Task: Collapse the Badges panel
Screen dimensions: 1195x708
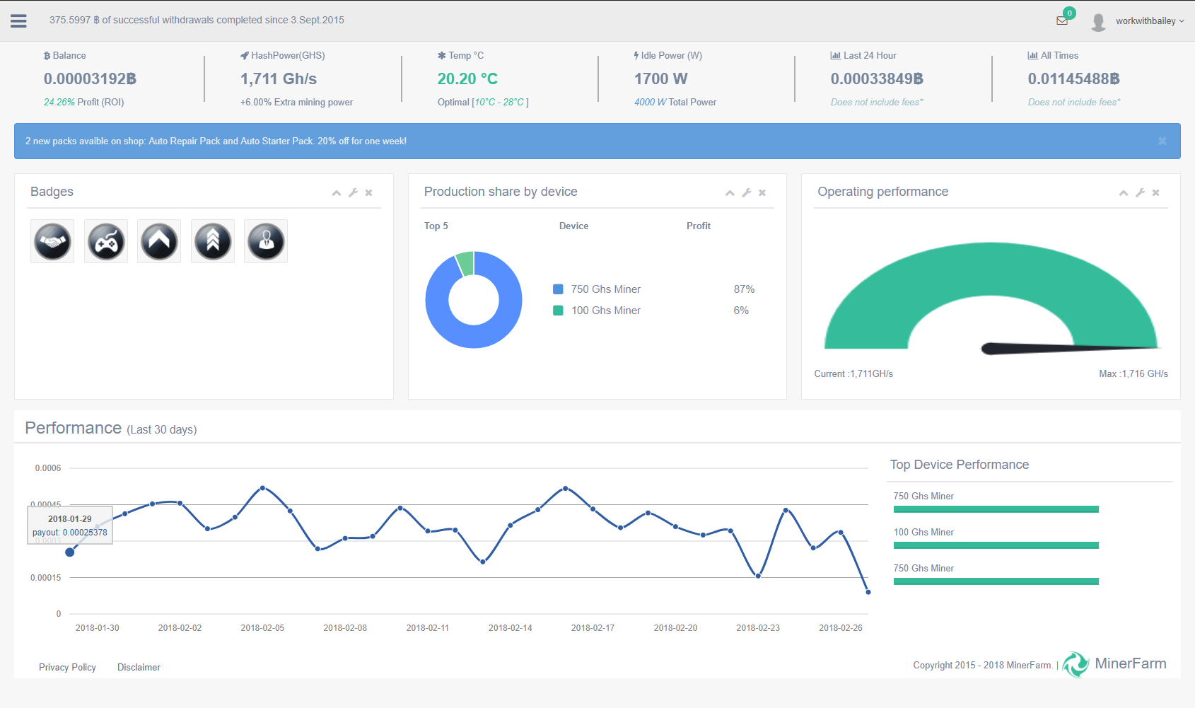Action: [x=337, y=192]
